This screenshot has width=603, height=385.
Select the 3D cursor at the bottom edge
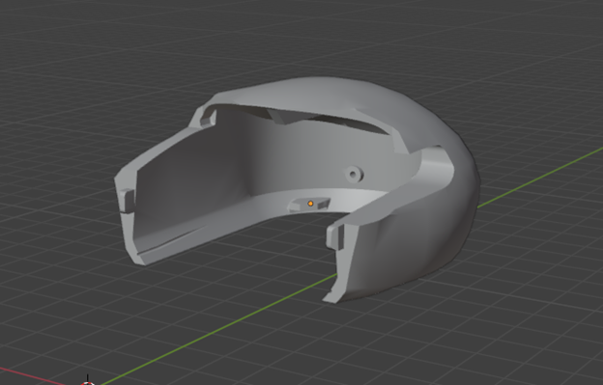click(x=88, y=381)
